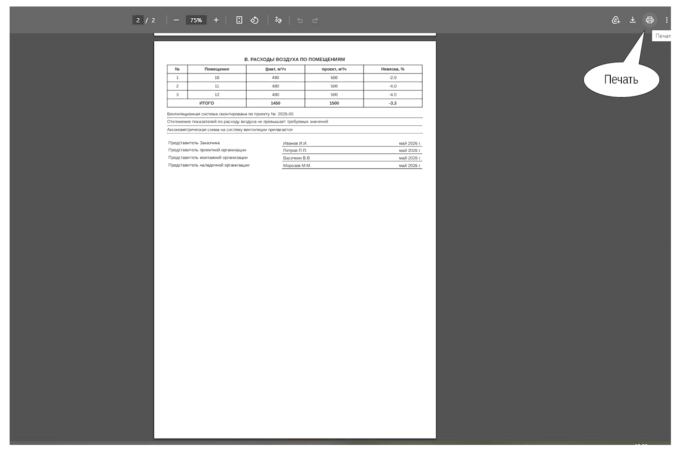
Task: Click the name Морозов М.М. signature line
Action: pyautogui.click(x=352, y=165)
